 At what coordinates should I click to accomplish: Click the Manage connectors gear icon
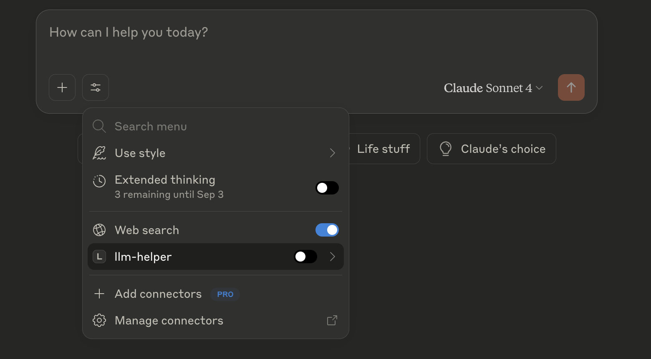tap(99, 320)
